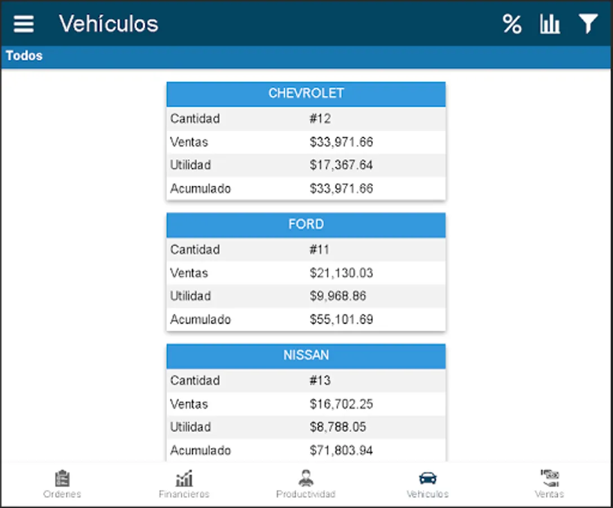Image resolution: width=613 pixels, height=508 pixels.
Task: Click the Acumulado label in Nissan card
Action: click(200, 450)
